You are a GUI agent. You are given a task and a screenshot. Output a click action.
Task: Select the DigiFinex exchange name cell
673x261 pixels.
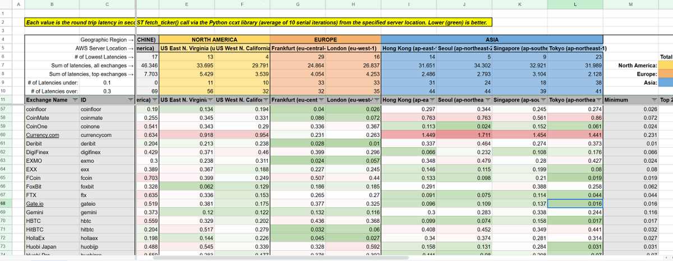tap(52, 152)
